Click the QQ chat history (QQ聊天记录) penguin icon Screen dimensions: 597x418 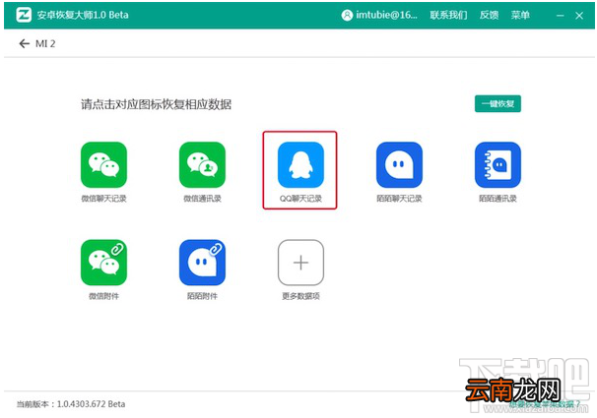(300, 164)
